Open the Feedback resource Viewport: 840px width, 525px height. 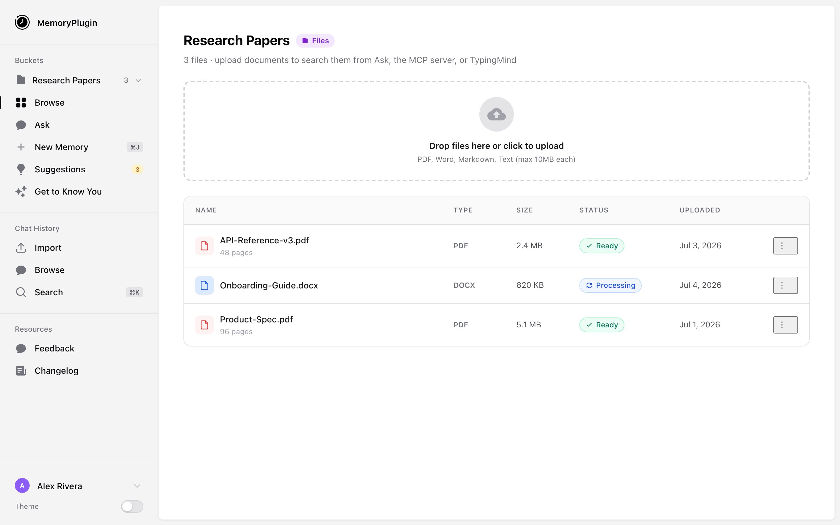79,348
